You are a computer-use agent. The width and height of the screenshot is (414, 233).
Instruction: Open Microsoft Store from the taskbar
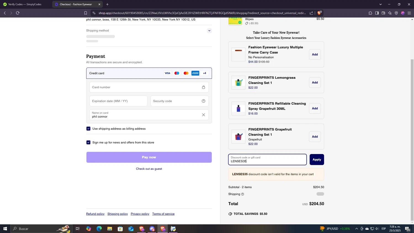pos(120,229)
